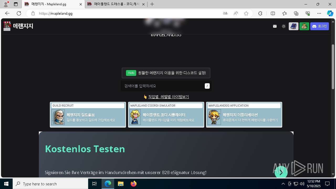Click the slash shortcut key badge
Viewport: 336px width, 189px height.
click(x=207, y=86)
